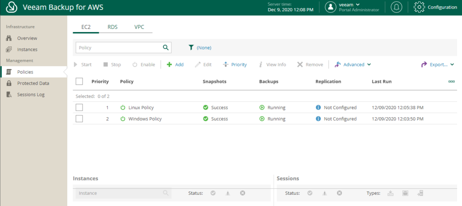Click Windows Policy power state icon
This screenshot has width=462, height=206.
pyautogui.click(x=123, y=119)
